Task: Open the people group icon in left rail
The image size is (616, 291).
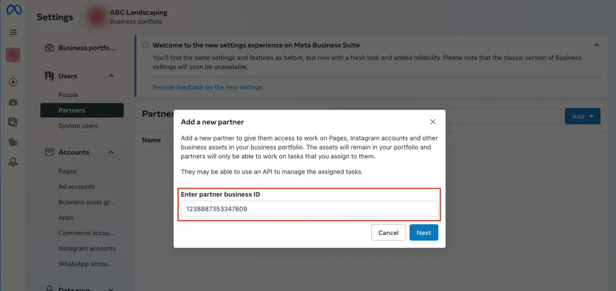Action: 13,102
